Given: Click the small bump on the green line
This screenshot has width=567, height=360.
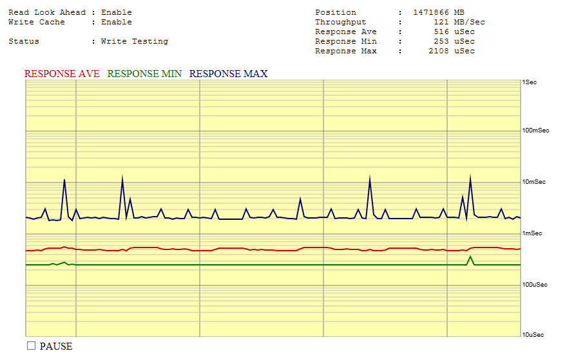Looking at the screenshot, I should coord(470,257).
